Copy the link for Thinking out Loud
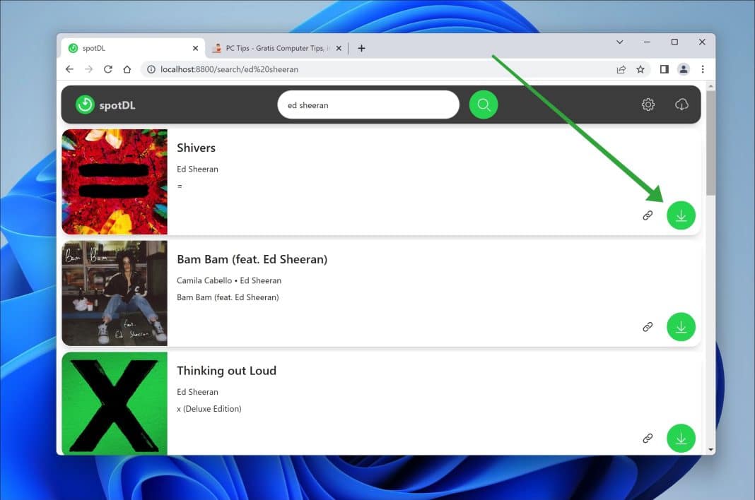 click(x=648, y=438)
